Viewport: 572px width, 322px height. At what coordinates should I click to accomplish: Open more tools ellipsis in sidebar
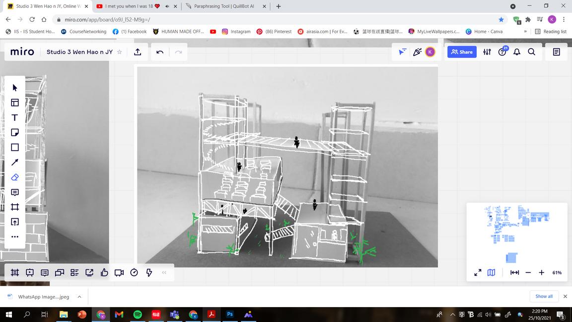point(14,237)
